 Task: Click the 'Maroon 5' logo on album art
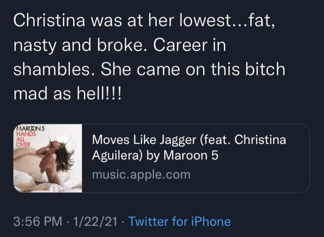(32, 128)
